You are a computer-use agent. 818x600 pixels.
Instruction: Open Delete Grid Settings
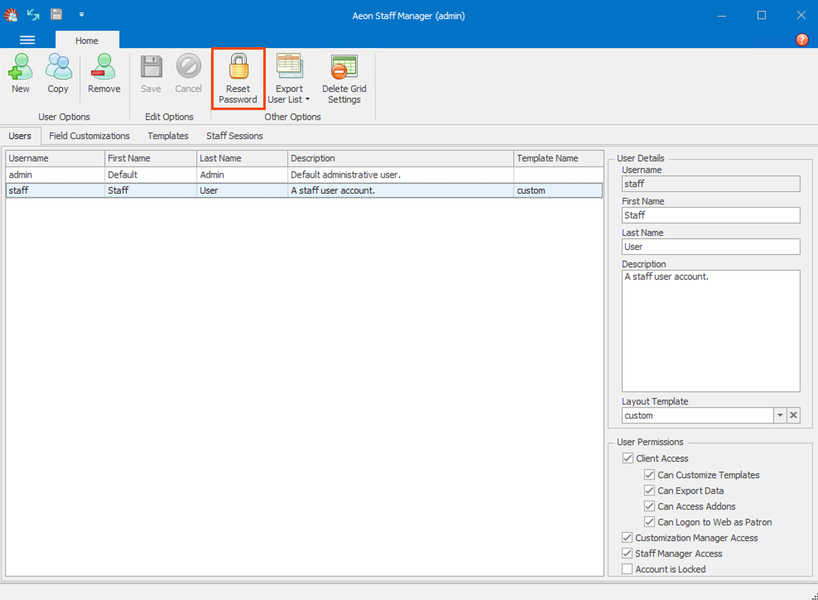[x=344, y=74]
